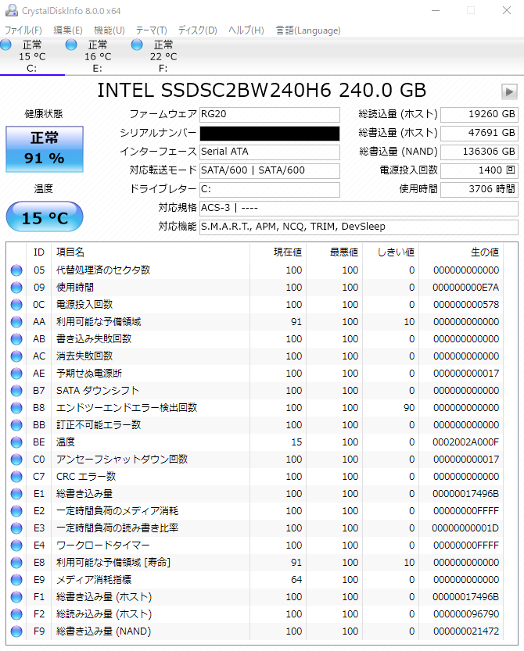This screenshot has height=651, width=524.
Task: Click the next disk arrow button
Action: 509,91
